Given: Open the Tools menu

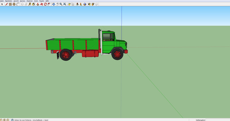Looking at the screenshot, I should click(x=36, y=1).
